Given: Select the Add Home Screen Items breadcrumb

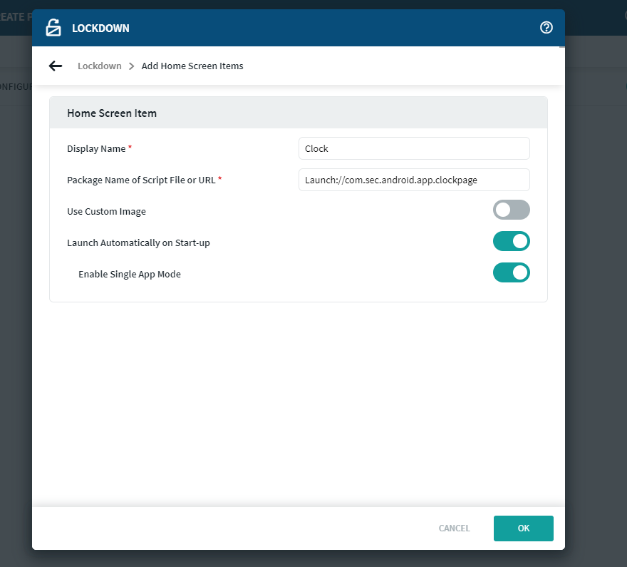Looking at the screenshot, I should [192, 66].
